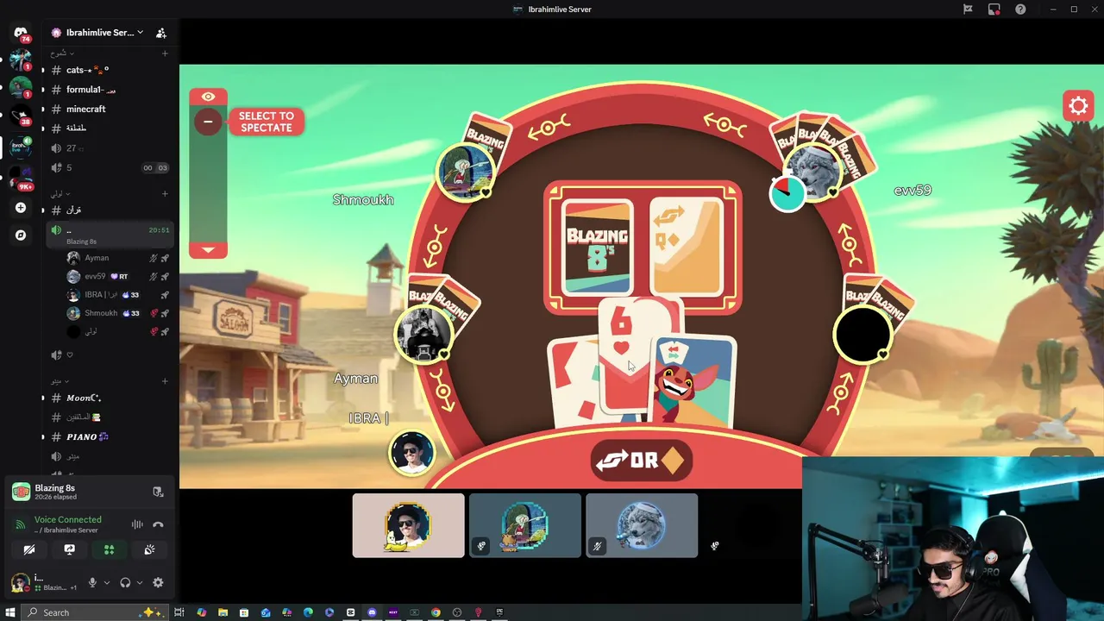
Task: Open the game settings gear
Action: coord(1078,106)
